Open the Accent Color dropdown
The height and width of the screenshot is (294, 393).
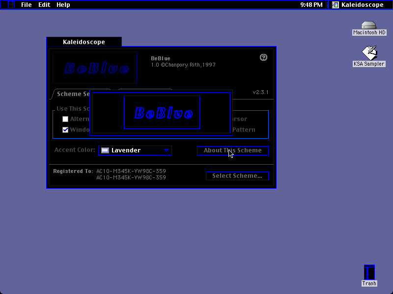pyautogui.click(x=135, y=150)
